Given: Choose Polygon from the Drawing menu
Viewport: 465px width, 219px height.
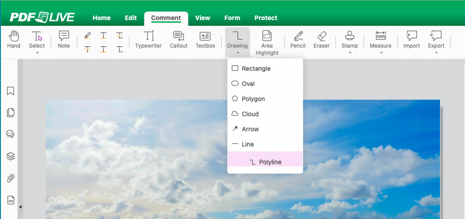Looking at the screenshot, I should point(265,99).
